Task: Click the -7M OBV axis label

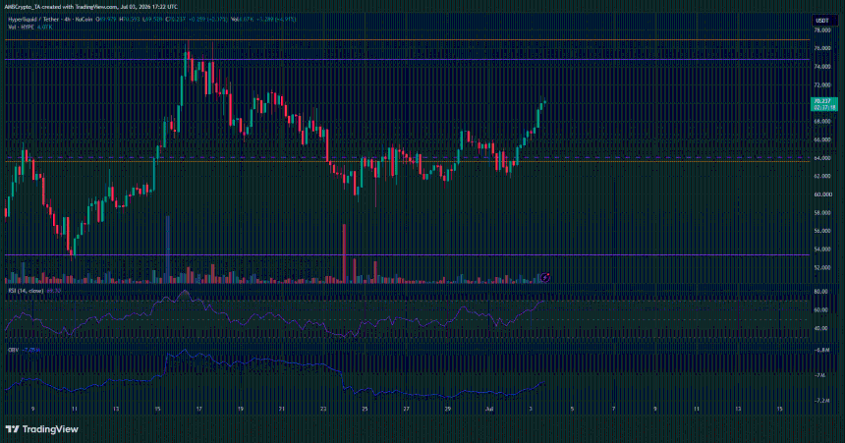Action: pyautogui.click(x=820, y=375)
